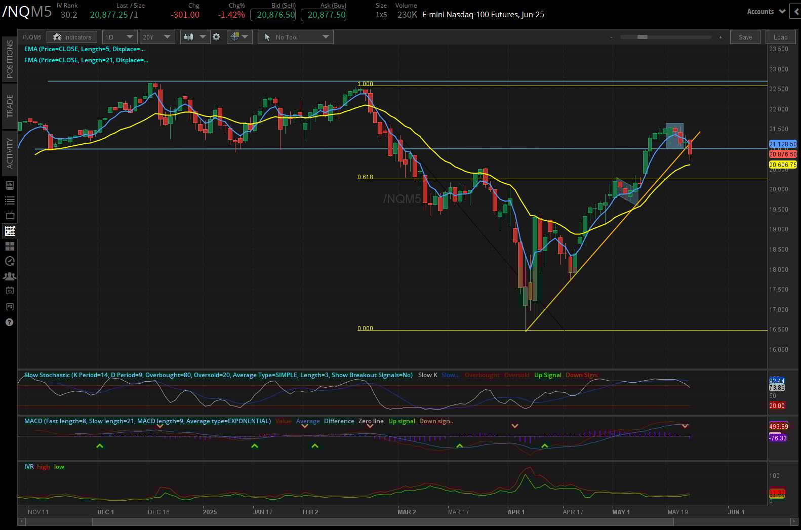Click the first MACD down signal arrow
This screenshot has width=801, height=530.
(160, 426)
